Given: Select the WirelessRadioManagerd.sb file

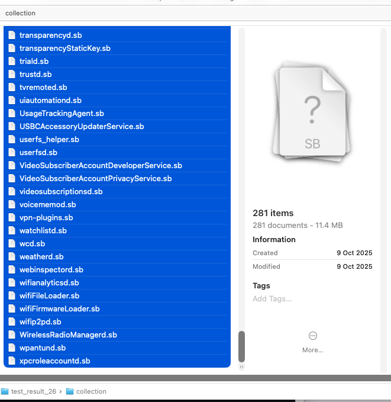Looking at the screenshot, I should click(68, 335).
